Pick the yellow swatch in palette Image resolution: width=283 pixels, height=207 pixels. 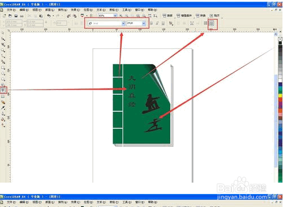point(280,96)
